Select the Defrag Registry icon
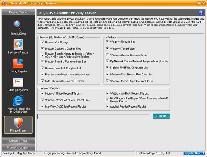 18,64
